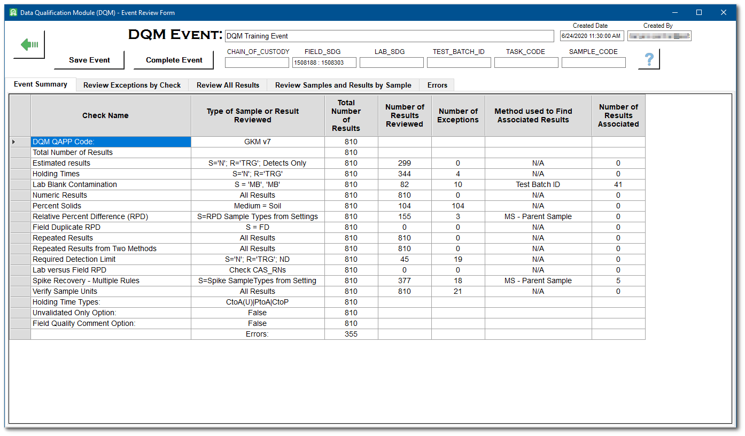This screenshot has width=745, height=436.
Task: Select the Percent Solids row
Action: [327, 206]
